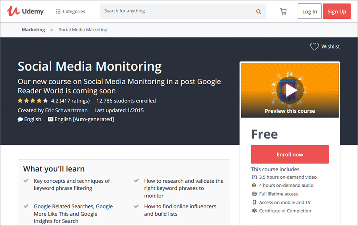Click the on-demand audio icon
Viewport: 358px width, 226px height.
(x=254, y=185)
